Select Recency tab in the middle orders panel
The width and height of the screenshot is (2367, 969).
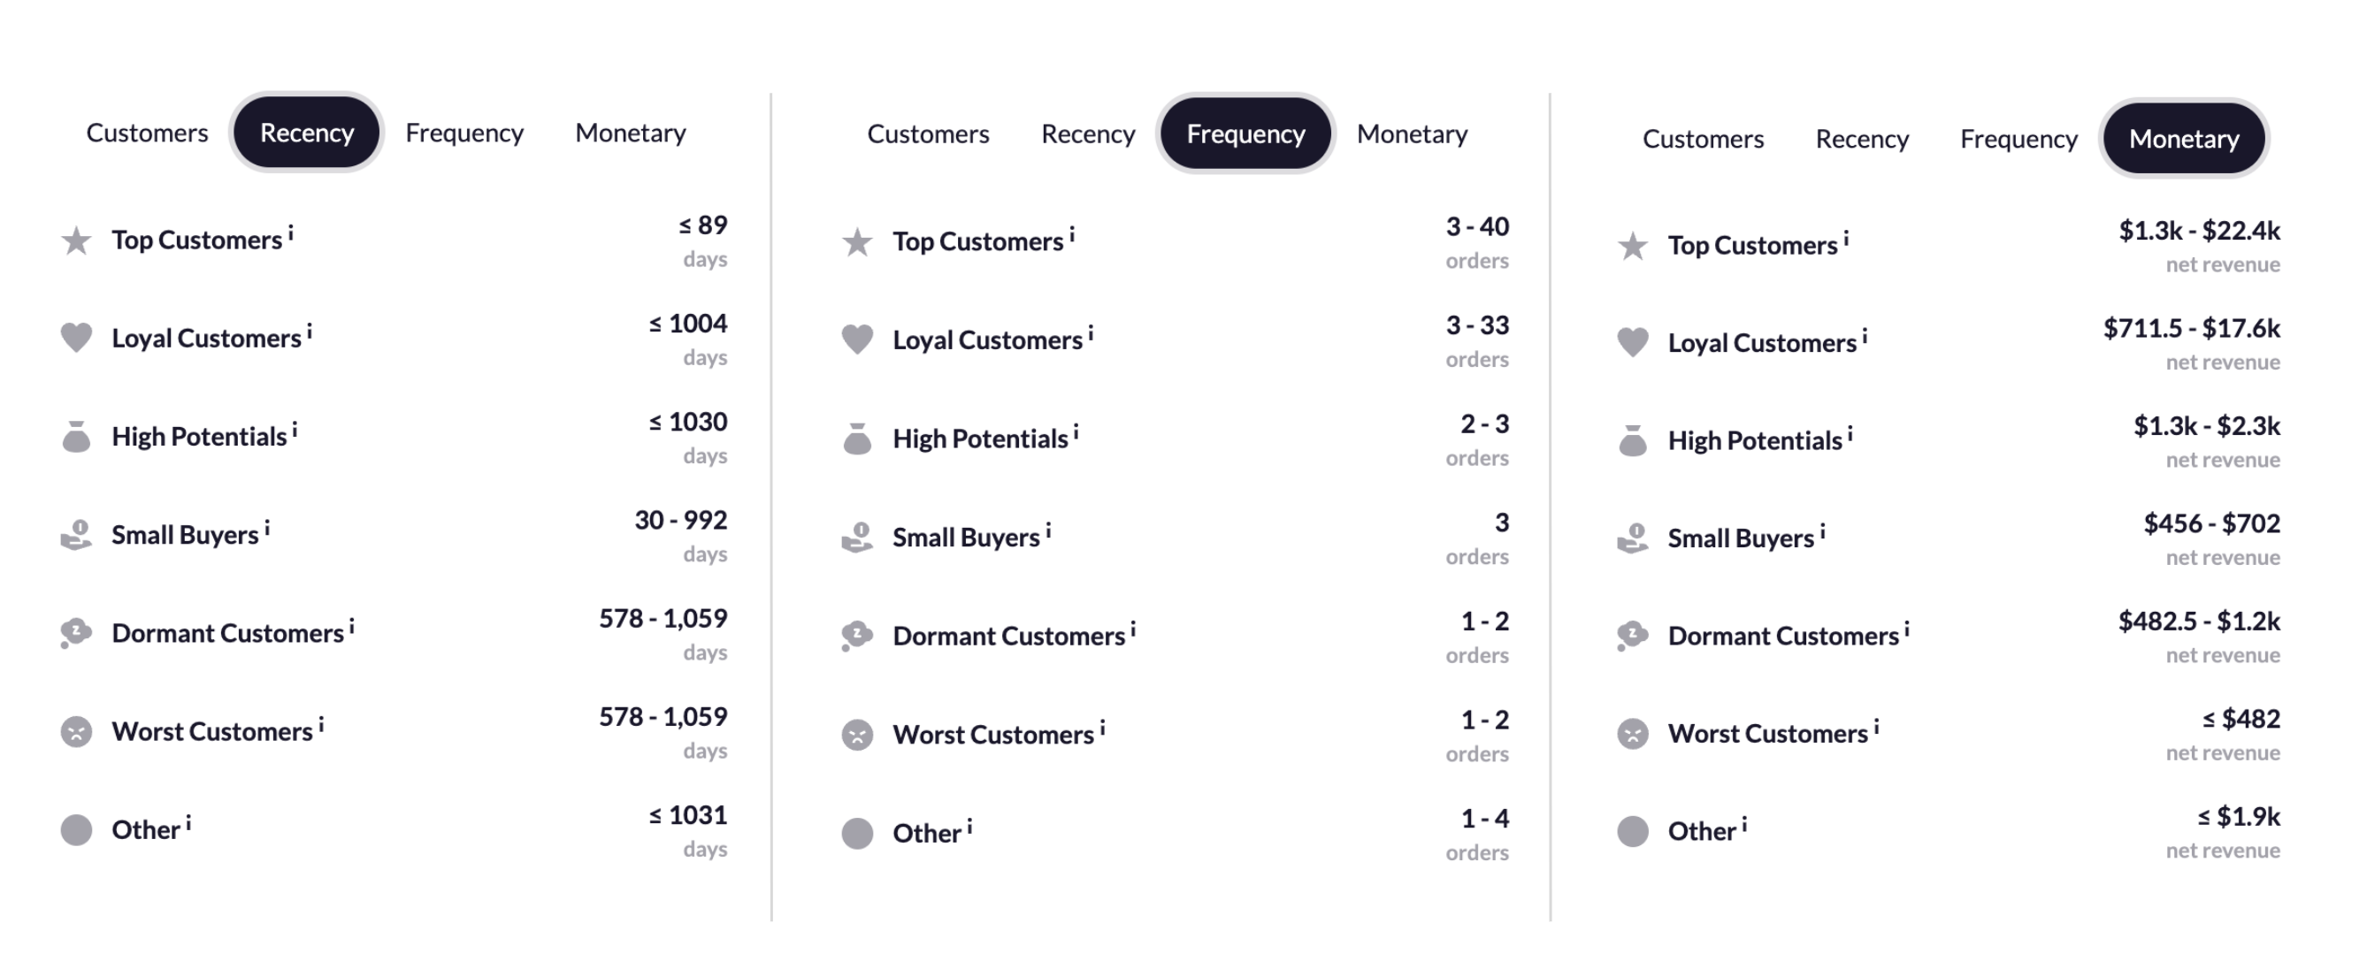(1088, 134)
